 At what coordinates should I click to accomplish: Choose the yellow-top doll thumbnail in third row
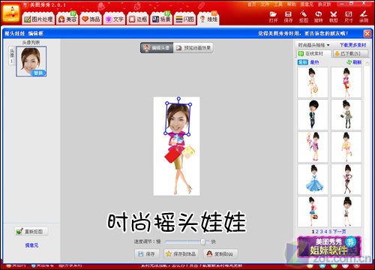point(346,147)
